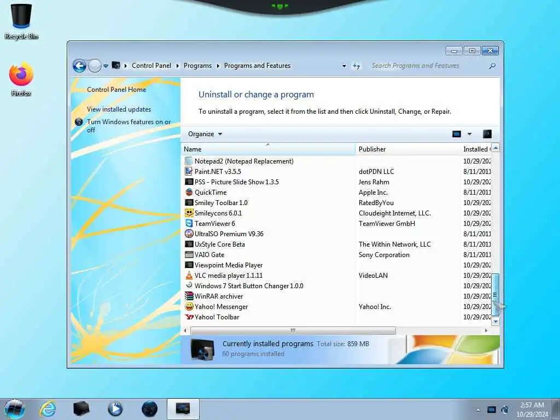Screen dimensions: 560x420
Task: Click the Apple Inc. publisher cell
Action: 373,192
